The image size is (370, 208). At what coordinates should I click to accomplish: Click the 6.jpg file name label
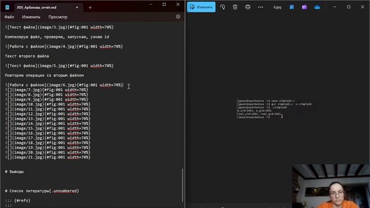click(277, 8)
